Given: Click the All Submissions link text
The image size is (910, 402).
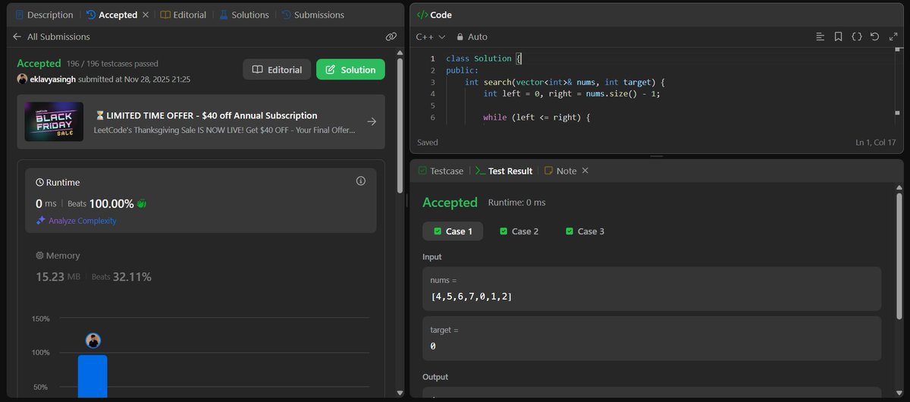Looking at the screenshot, I should click(58, 36).
